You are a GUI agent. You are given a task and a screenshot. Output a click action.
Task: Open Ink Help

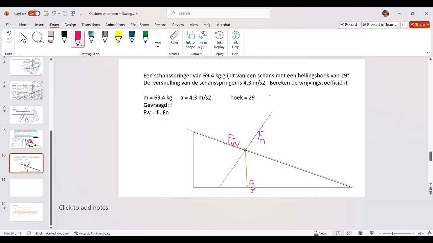(235, 40)
